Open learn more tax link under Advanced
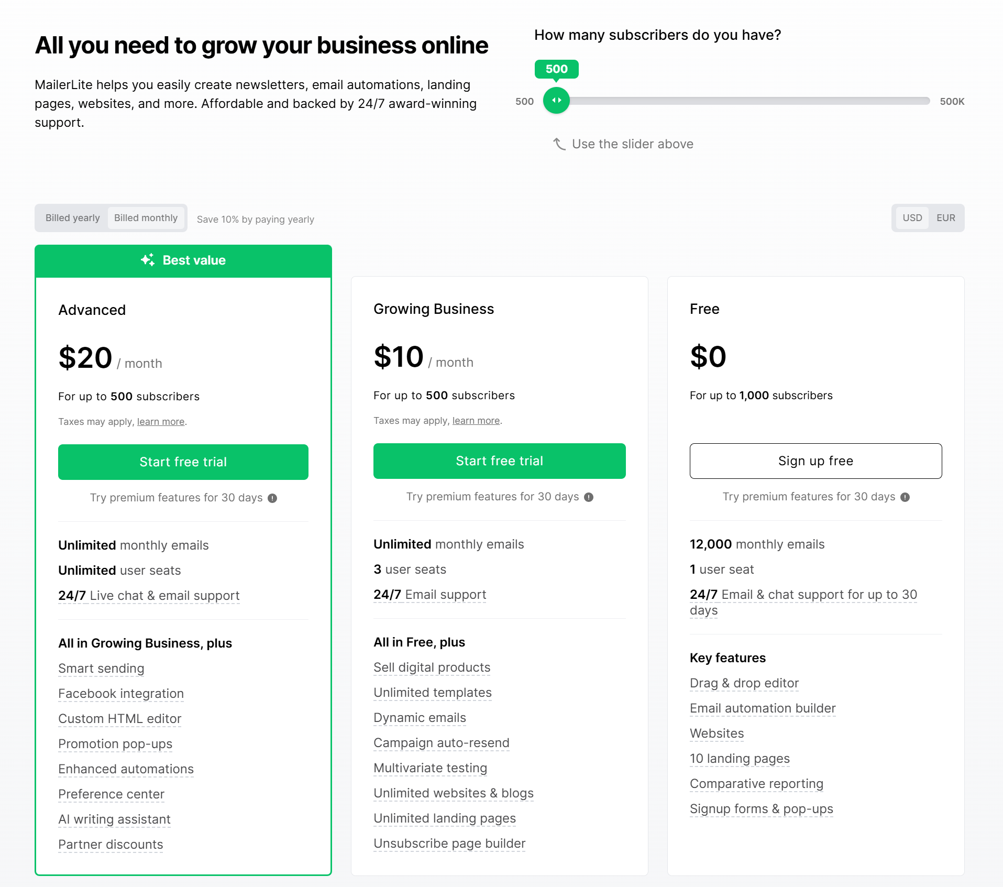 point(161,422)
